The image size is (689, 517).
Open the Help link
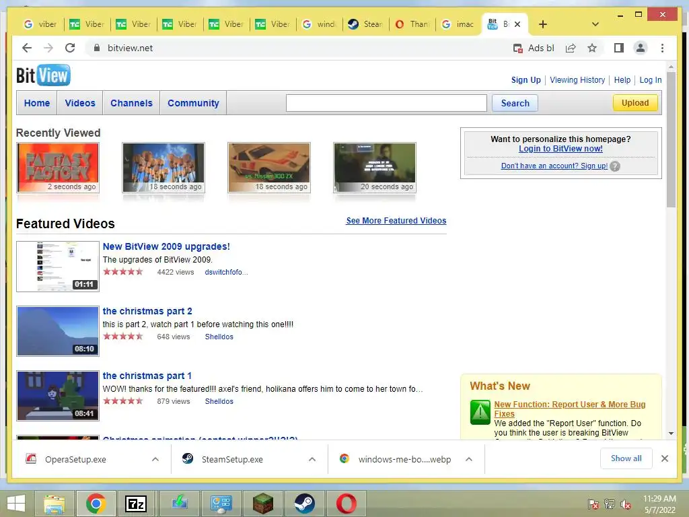[x=622, y=80]
